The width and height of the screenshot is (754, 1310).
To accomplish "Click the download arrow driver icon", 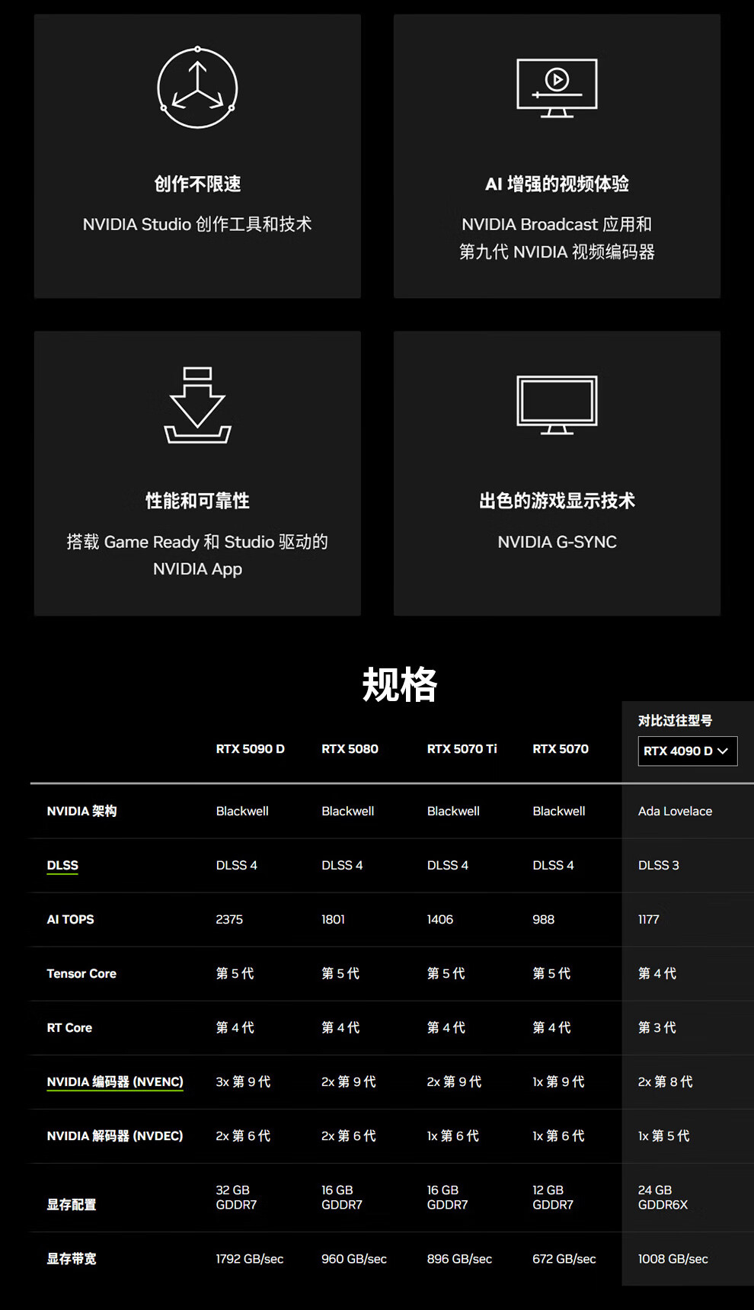I will coord(197,405).
